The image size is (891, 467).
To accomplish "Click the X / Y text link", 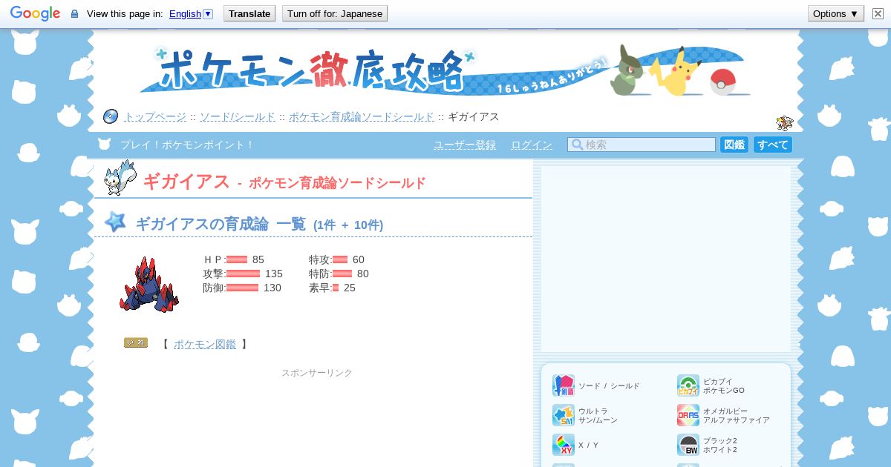I will 589,446.
